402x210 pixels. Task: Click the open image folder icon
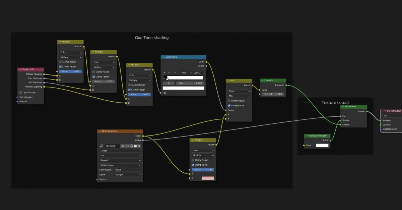tap(135, 146)
